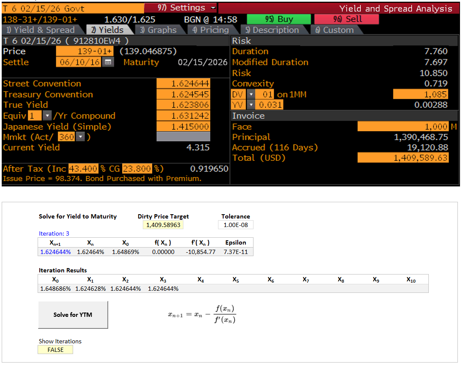Screen dimensions: 463x366
Task: Select the Face amount input field
Action: click(403, 127)
